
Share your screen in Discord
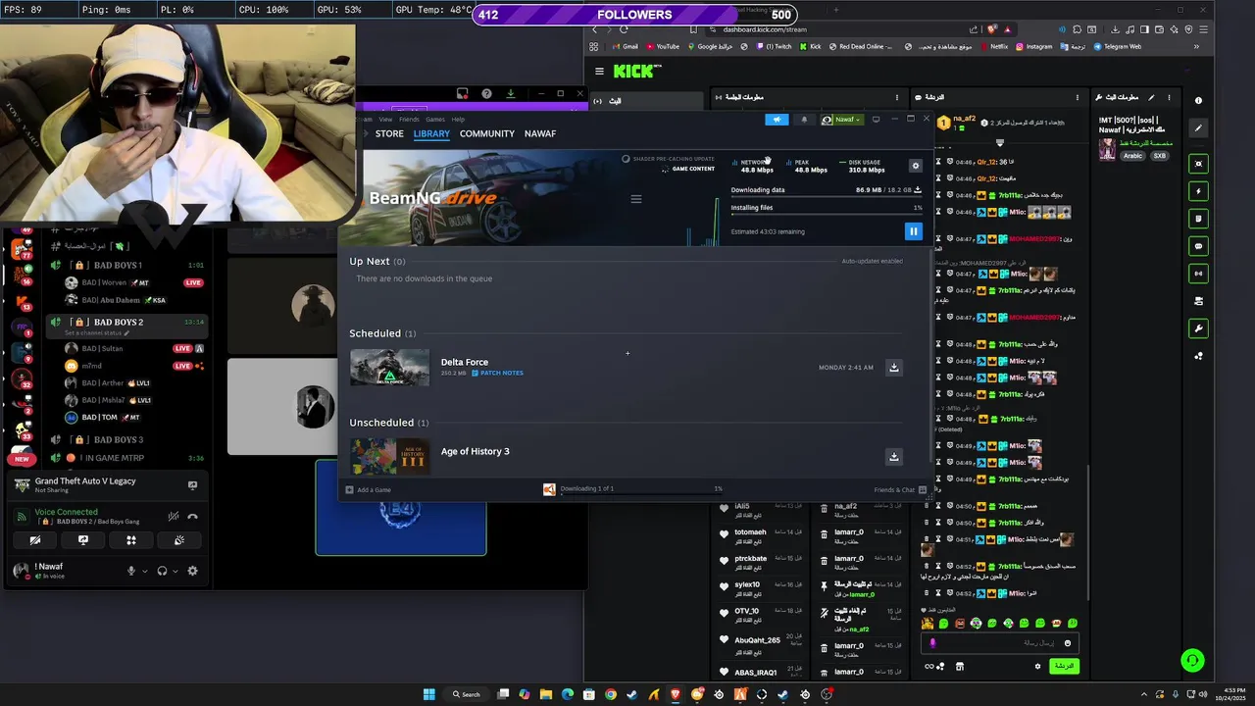tap(83, 540)
